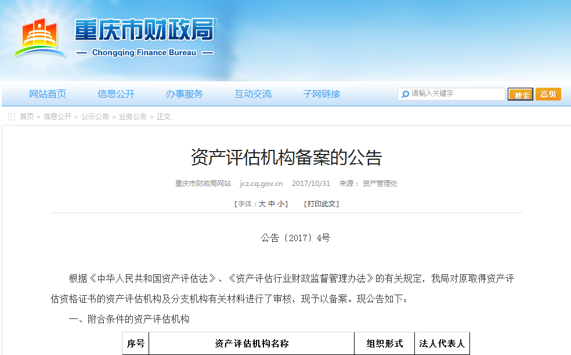This screenshot has width=571, height=355.
Task: Follow the 首页 breadcrumb link
Action: (x=27, y=117)
